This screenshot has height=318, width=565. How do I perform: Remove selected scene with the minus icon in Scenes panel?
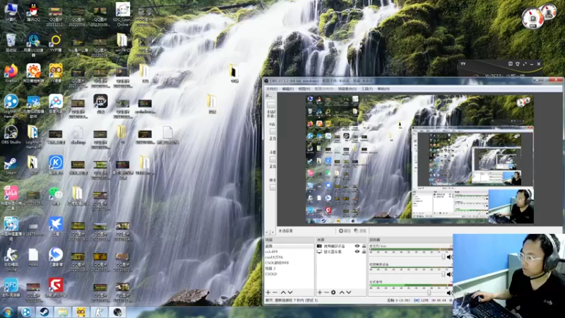click(275, 293)
